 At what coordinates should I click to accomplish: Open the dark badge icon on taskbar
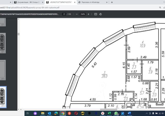click(89, 113)
